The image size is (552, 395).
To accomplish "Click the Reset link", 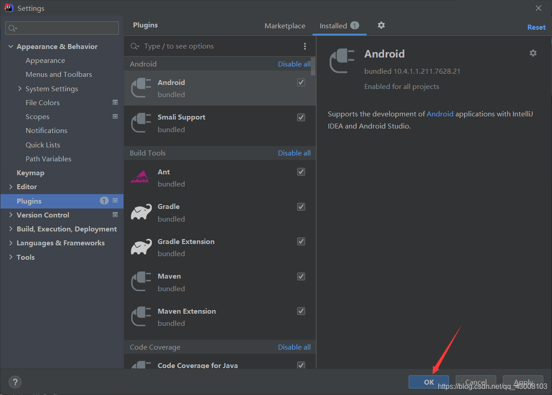I will [x=536, y=27].
